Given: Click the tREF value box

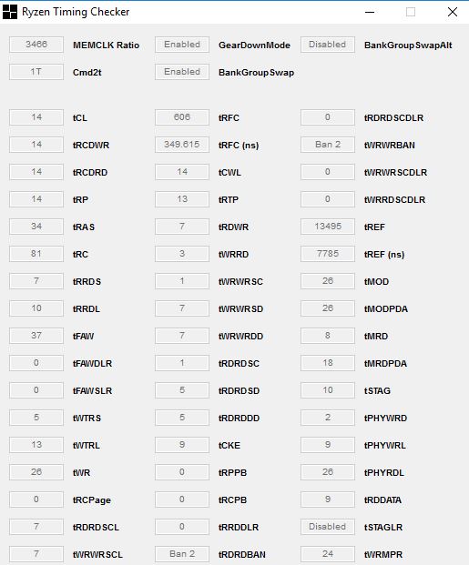Looking at the screenshot, I should (328, 227).
